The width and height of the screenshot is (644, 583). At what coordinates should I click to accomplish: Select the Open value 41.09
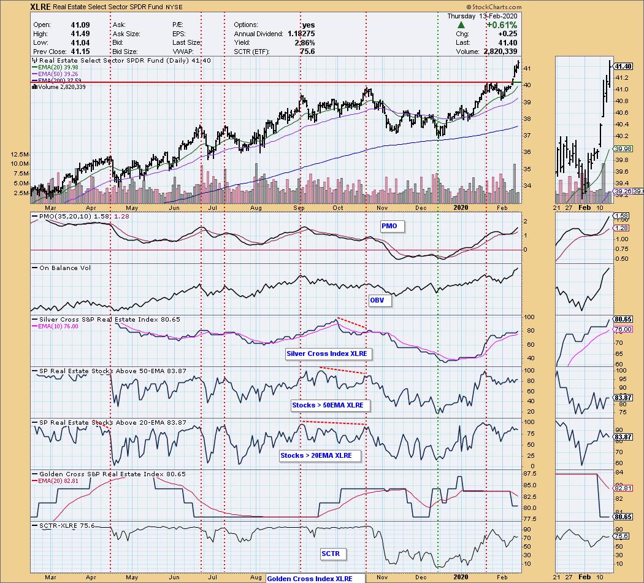80,25
